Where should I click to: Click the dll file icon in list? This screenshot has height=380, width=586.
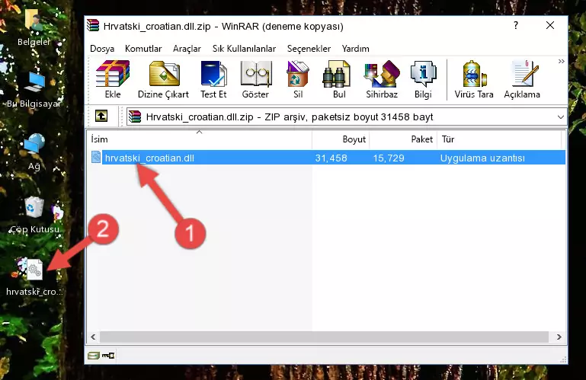[x=96, y=158]
